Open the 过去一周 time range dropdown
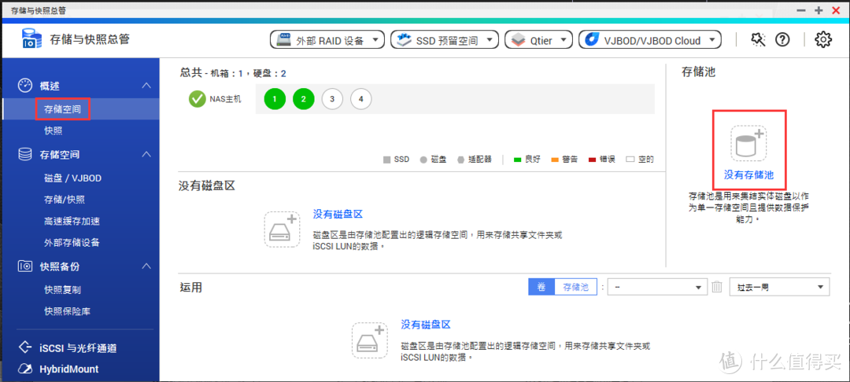Screen dimensions: 850x382 [779, 288]
